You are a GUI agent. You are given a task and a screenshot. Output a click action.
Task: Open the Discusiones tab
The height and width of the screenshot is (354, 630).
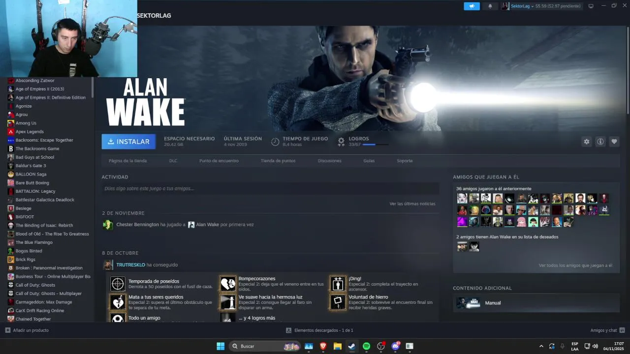tap(330, 161)
